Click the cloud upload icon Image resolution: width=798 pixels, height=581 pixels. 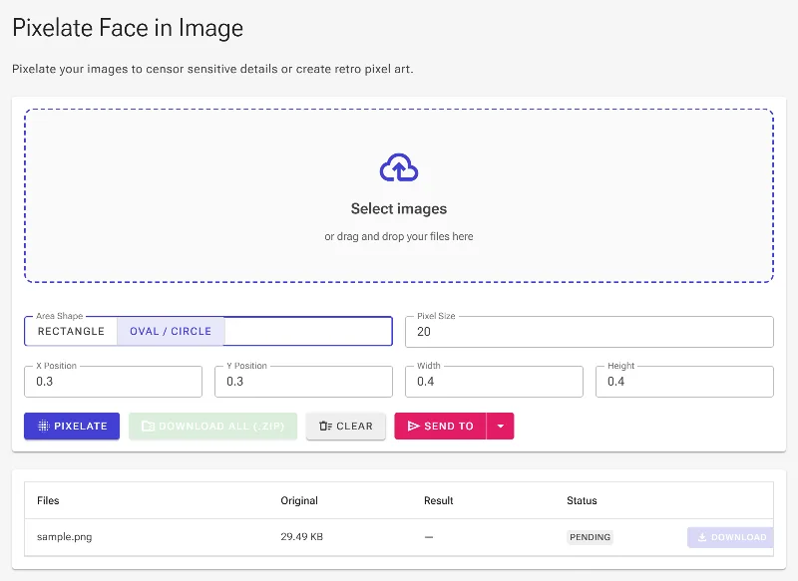coord(399,167)
